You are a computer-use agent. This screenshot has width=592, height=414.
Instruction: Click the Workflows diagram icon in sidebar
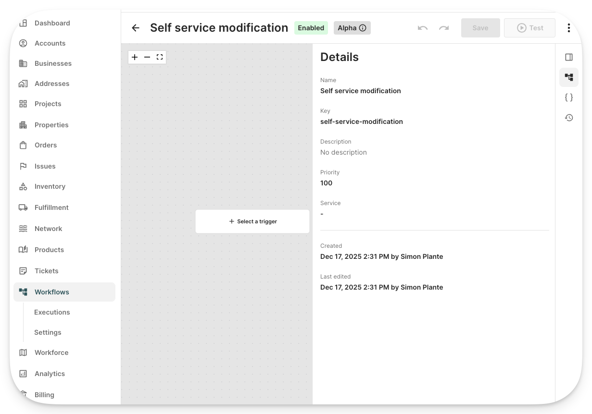23,292
